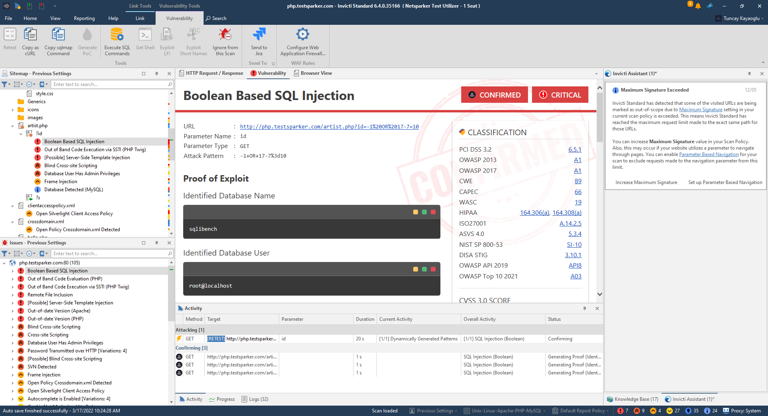Image resolution: width=768 pixels, height=416 pixels.
Task: Click critical issues count 7 in status bar
Action: click(x=623, y=411)
